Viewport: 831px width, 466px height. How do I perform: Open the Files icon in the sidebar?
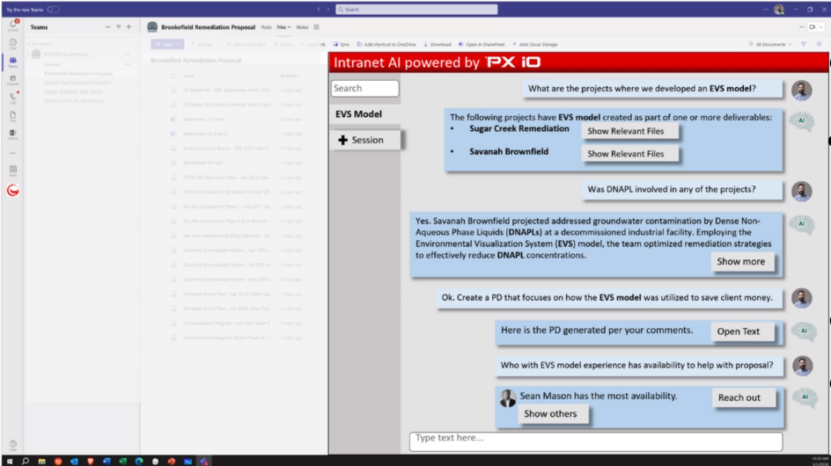point(13,116)
